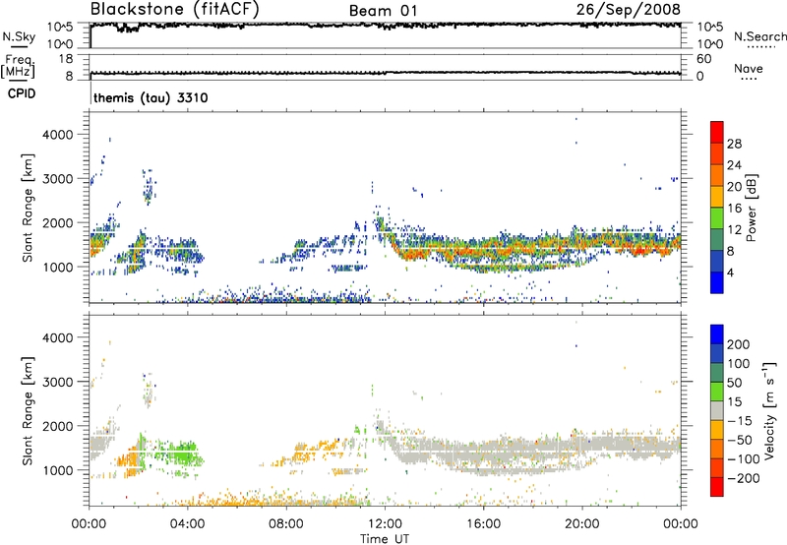Image resolution: width=787 pixels, height=545 pixels.
Task: Click the 'N.Search' legend label
Action: [x=759, y=36]
